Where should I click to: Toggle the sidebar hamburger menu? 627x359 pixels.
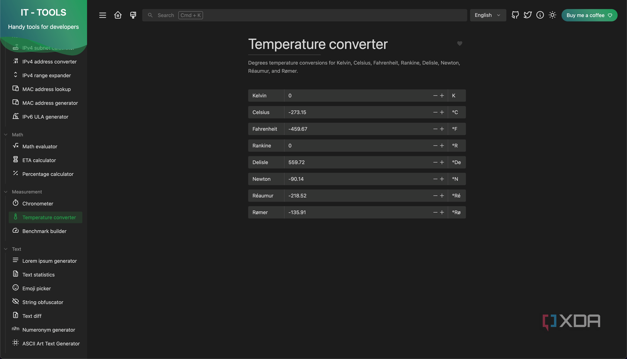coord(103,15)
